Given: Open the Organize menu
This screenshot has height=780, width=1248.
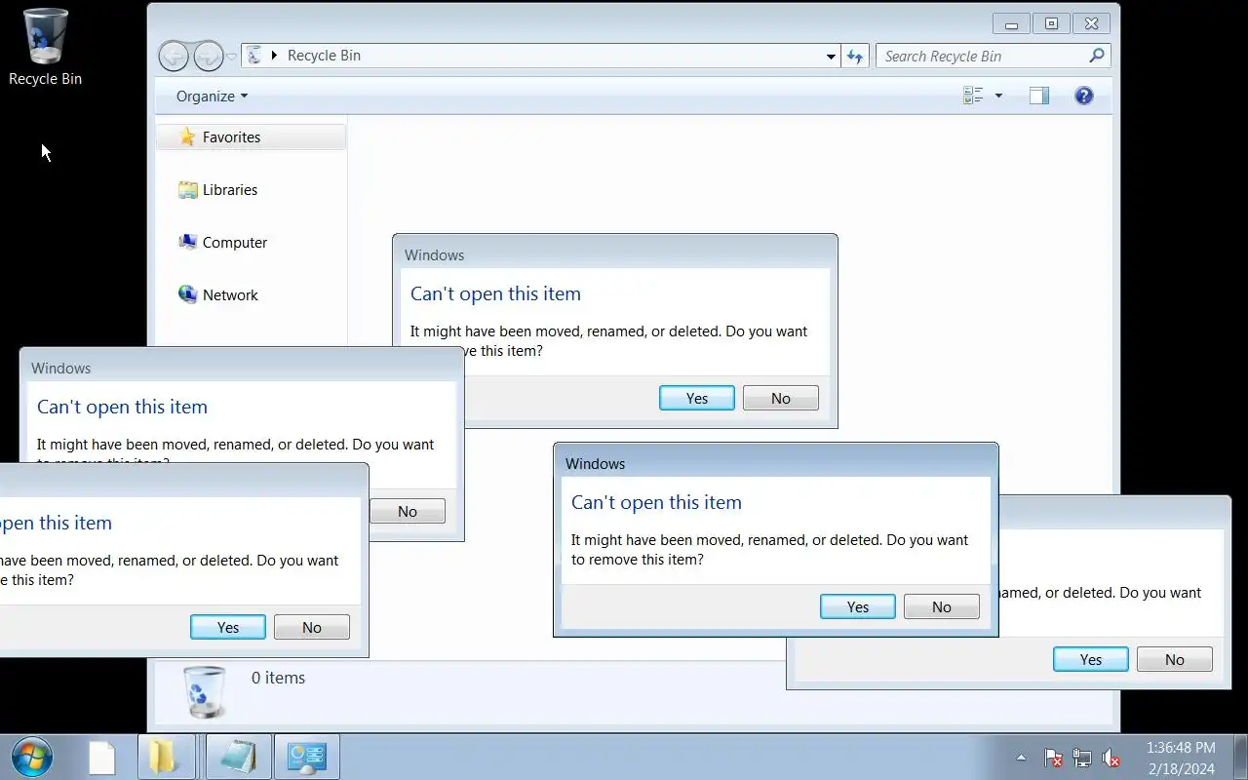Looking at the screenshot, I should click(x=212, y=96).
